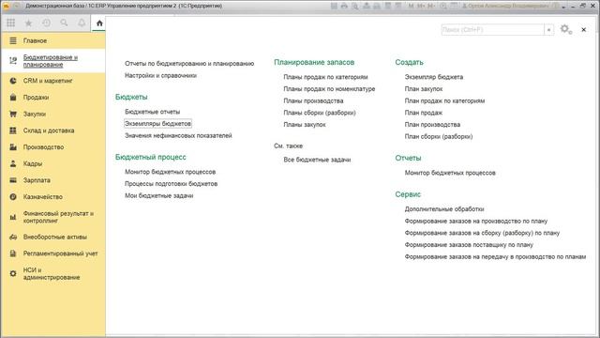Open Процессы подготовки бюджетов

point(171,184)
